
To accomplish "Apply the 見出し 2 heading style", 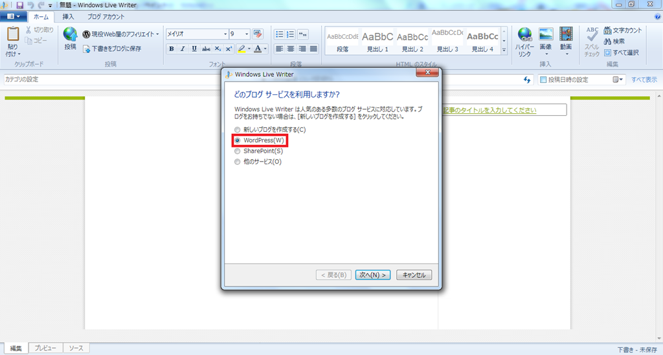I will (412, 41).
